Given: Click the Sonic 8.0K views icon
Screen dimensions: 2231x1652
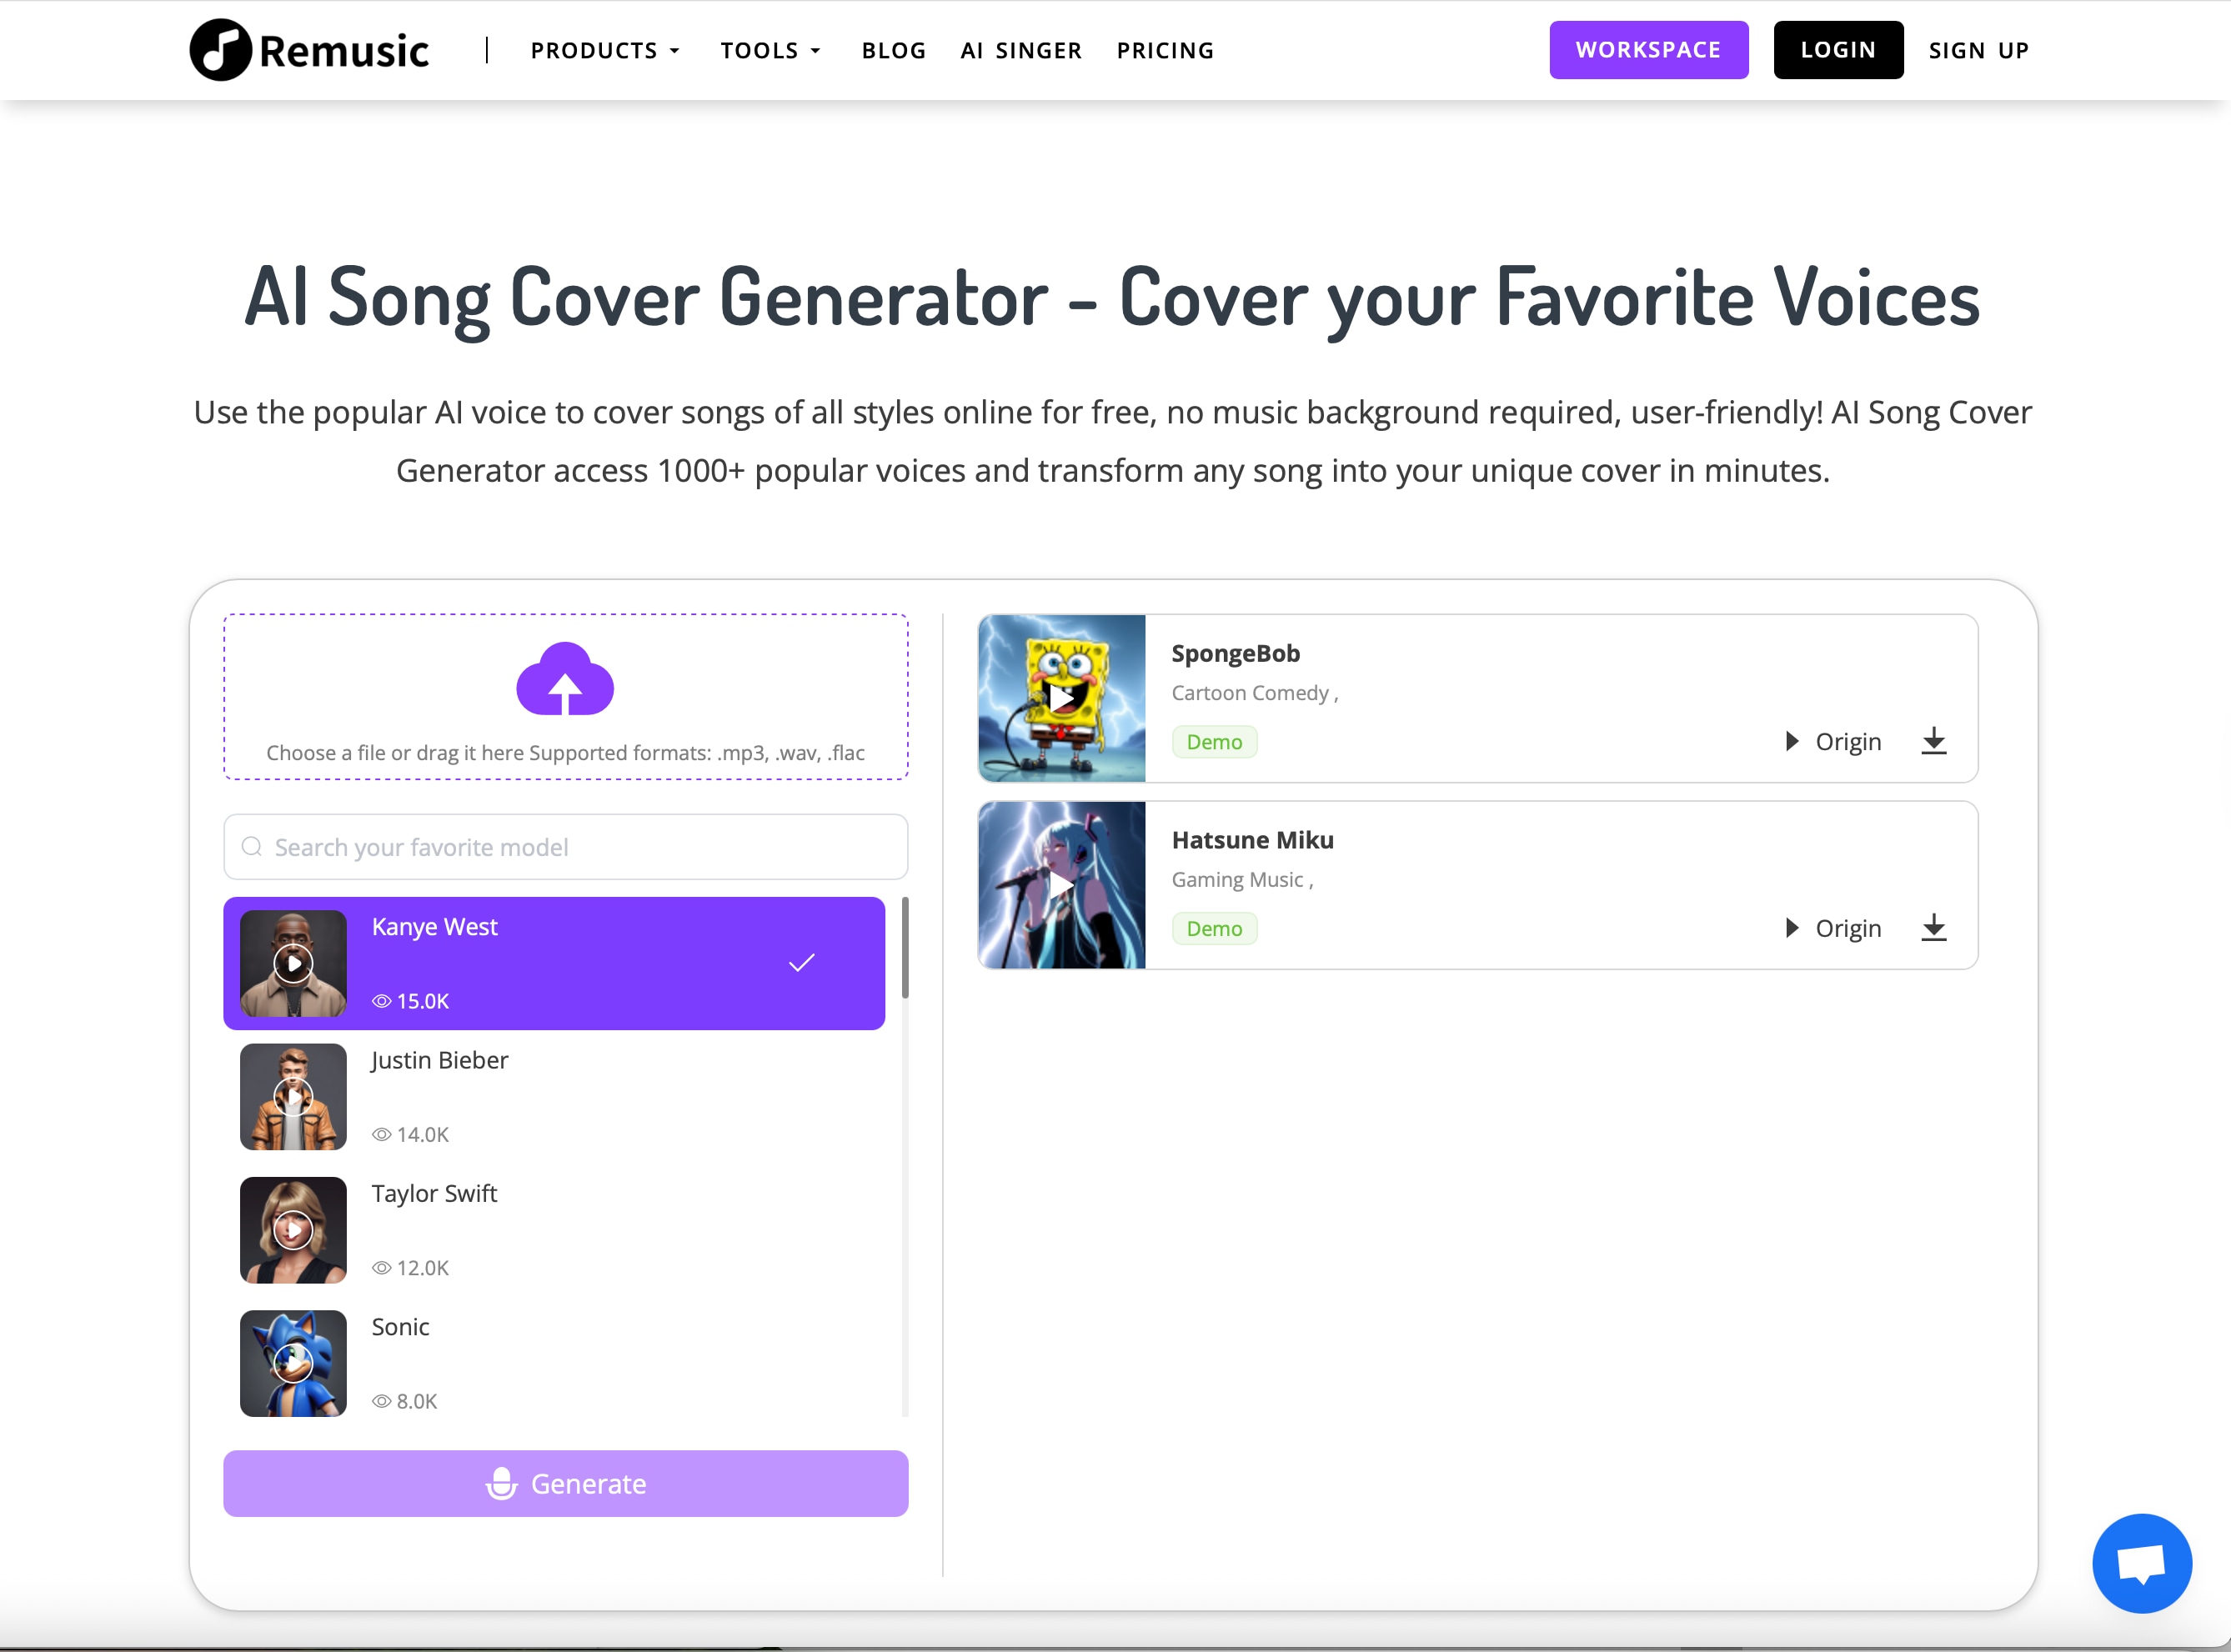Looking at the screenshot, I should pyautogui.click(x=381, y=1401).
